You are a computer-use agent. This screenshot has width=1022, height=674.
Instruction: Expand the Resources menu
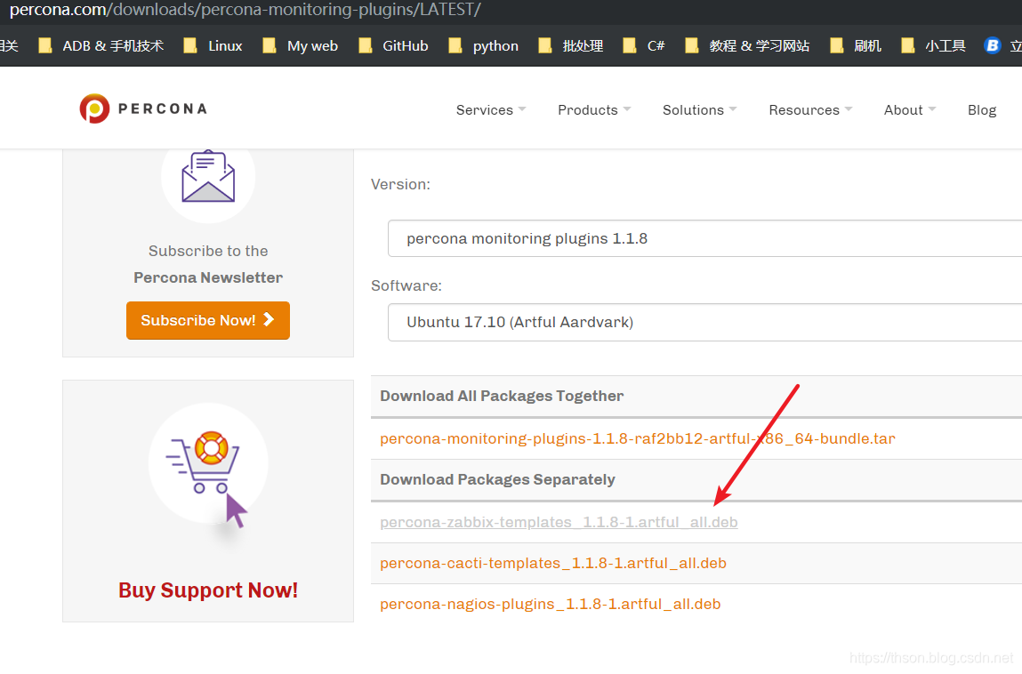(x=811, y=110)
